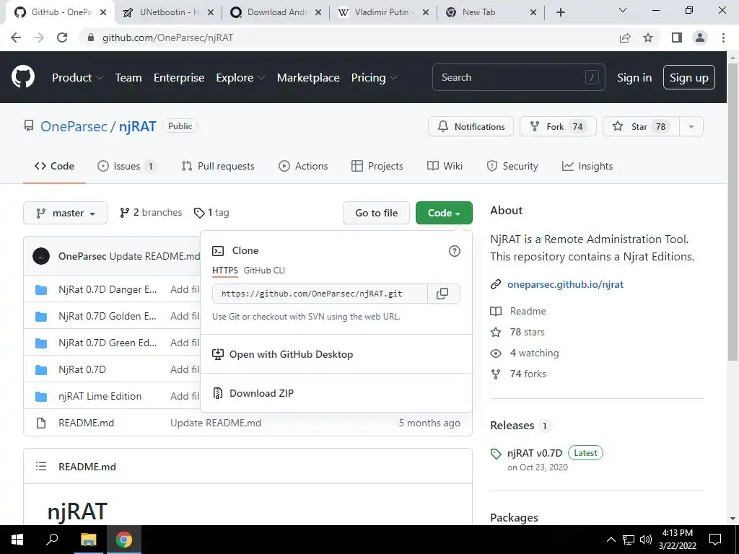Click the Sign up button
The image size is (739, 554).
[688, 77]
